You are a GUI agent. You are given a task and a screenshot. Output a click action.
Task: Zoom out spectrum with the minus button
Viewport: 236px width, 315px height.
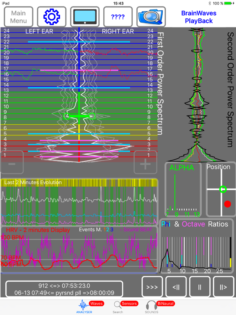[12, 162]
